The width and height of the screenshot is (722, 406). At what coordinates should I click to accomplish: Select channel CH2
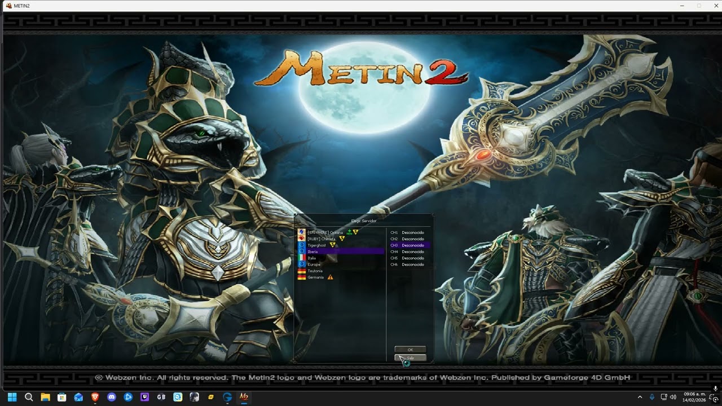409,239
